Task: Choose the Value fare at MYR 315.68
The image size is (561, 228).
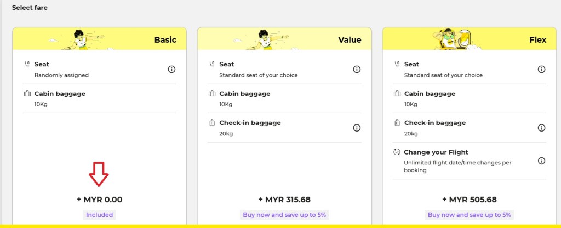Action: pyautogui.click(x=284, y=200)
